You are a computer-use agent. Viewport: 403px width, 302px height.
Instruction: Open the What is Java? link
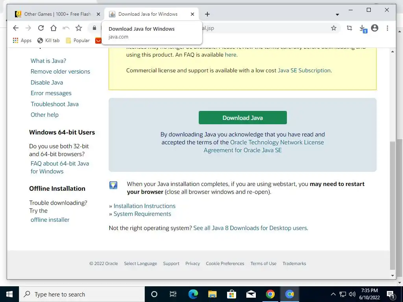click(48, 61)
